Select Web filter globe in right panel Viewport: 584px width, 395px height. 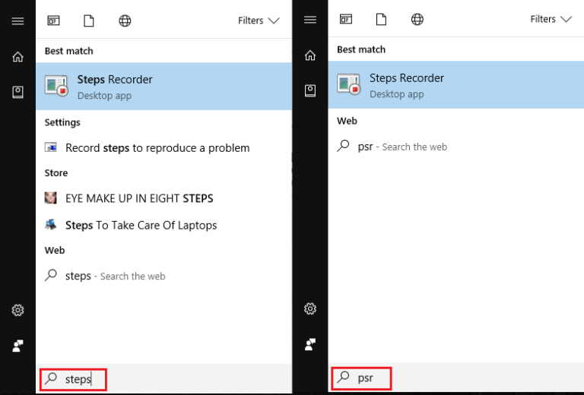pos(417,19)
